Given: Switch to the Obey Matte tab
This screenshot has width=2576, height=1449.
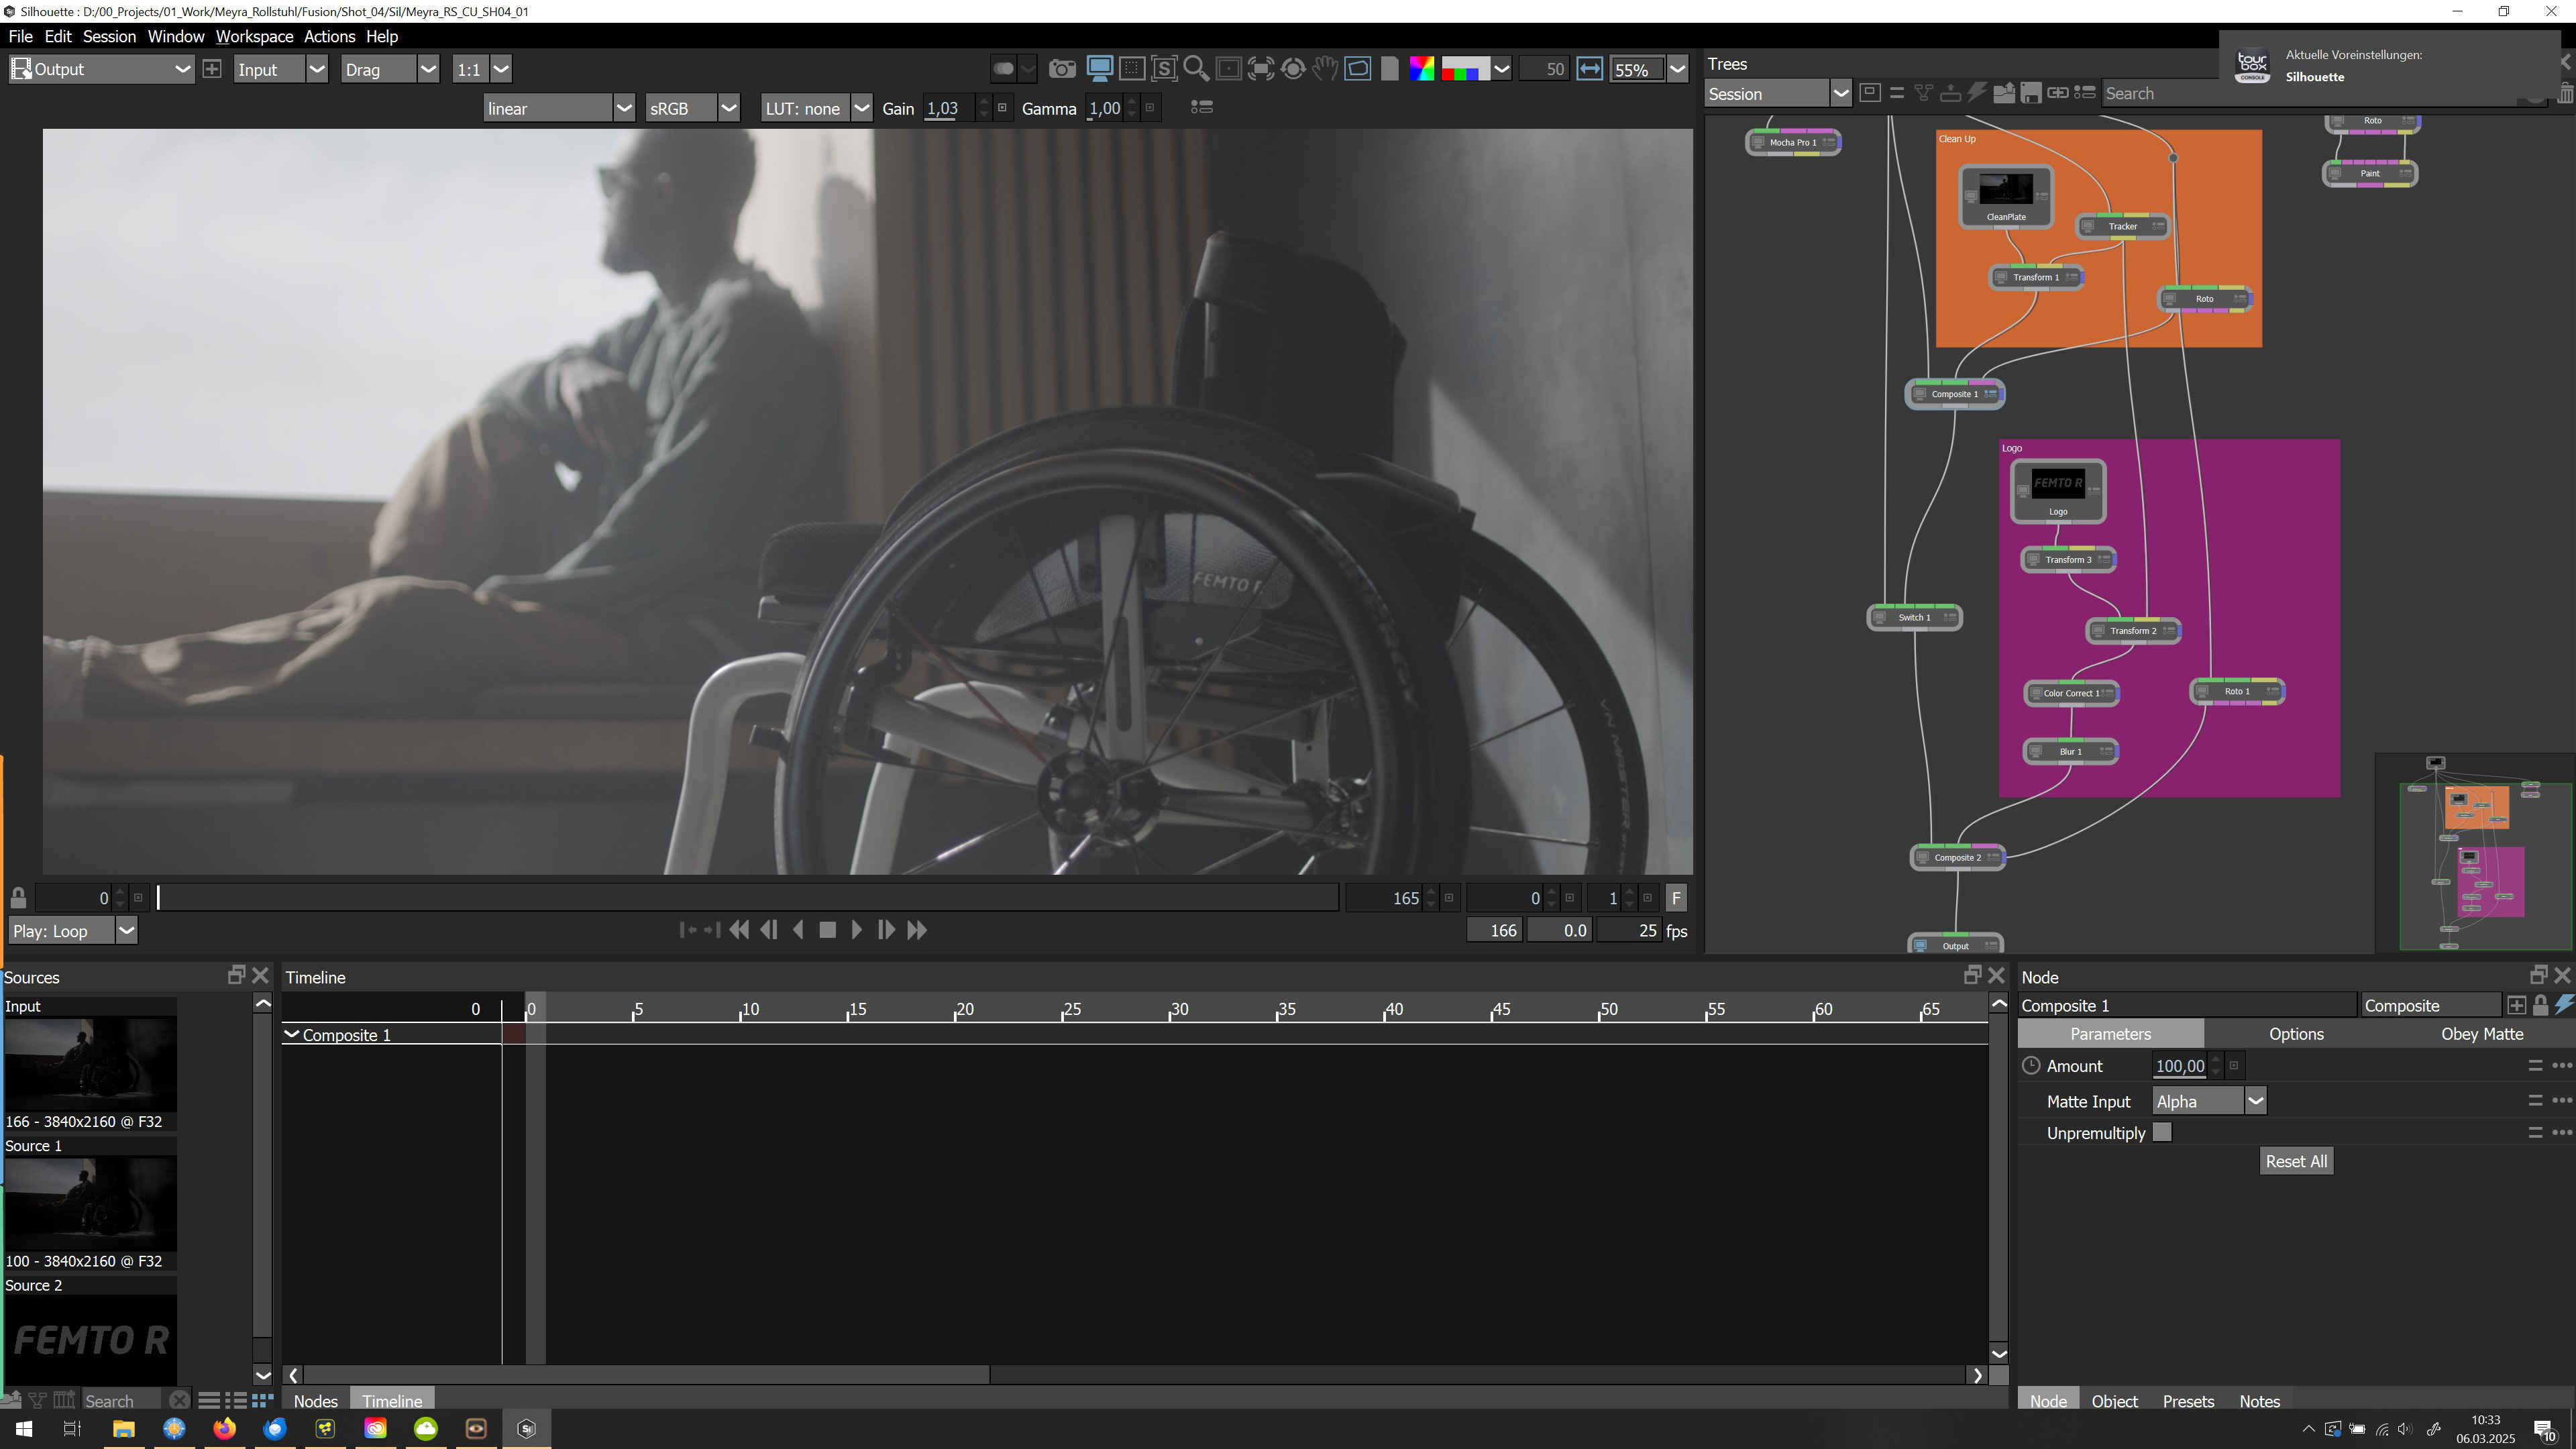Looking at the screenshot, I should 2481,1034.
